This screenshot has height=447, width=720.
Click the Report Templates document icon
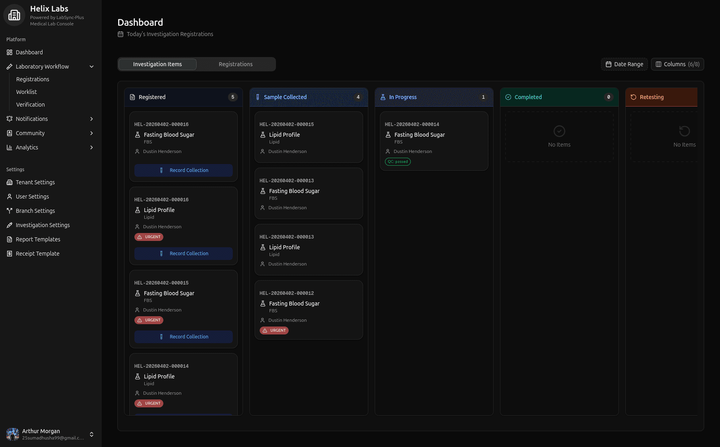(x=10, y=239)
